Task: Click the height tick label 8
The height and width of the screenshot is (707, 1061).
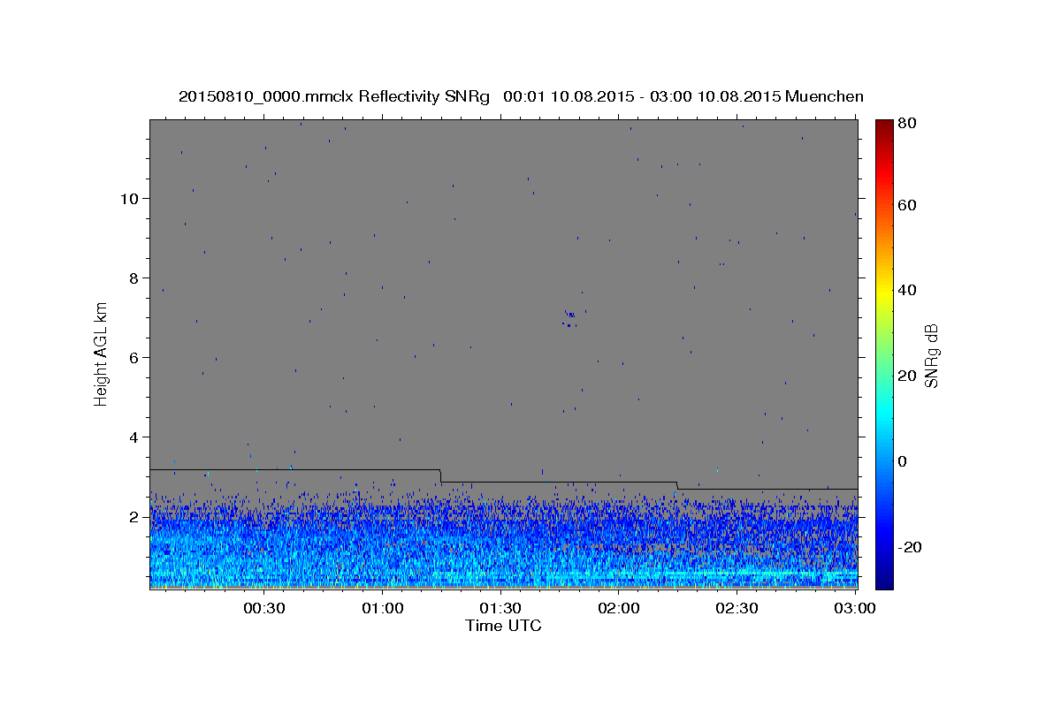Action: (x=135, y=277)
